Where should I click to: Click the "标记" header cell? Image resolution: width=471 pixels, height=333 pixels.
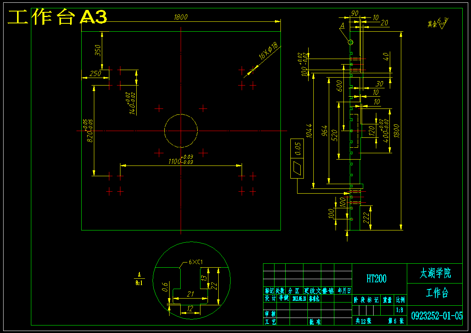269,290
